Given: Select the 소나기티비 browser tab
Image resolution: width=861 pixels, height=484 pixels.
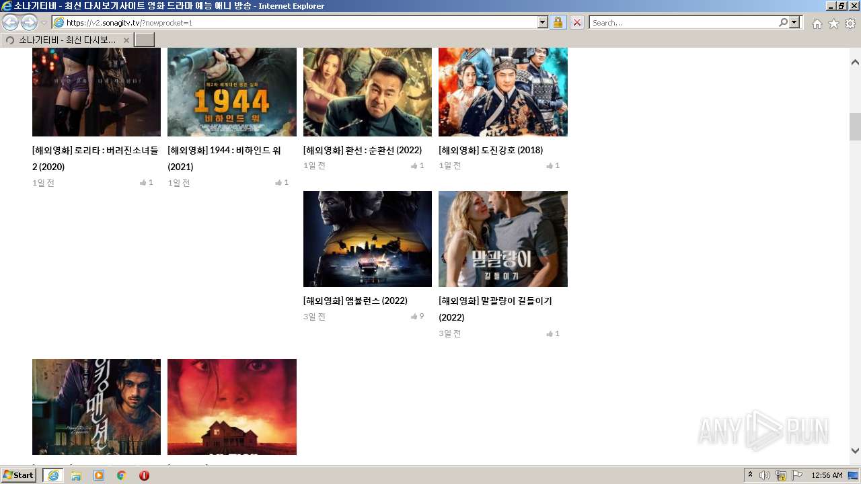Looking at the screenshot, I should (x=67, y=40).
